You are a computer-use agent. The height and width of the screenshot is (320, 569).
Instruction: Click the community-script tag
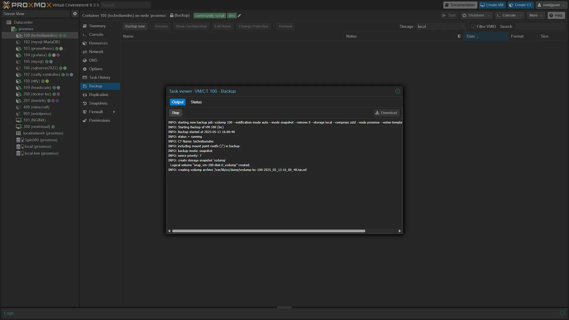coord(210,16)
